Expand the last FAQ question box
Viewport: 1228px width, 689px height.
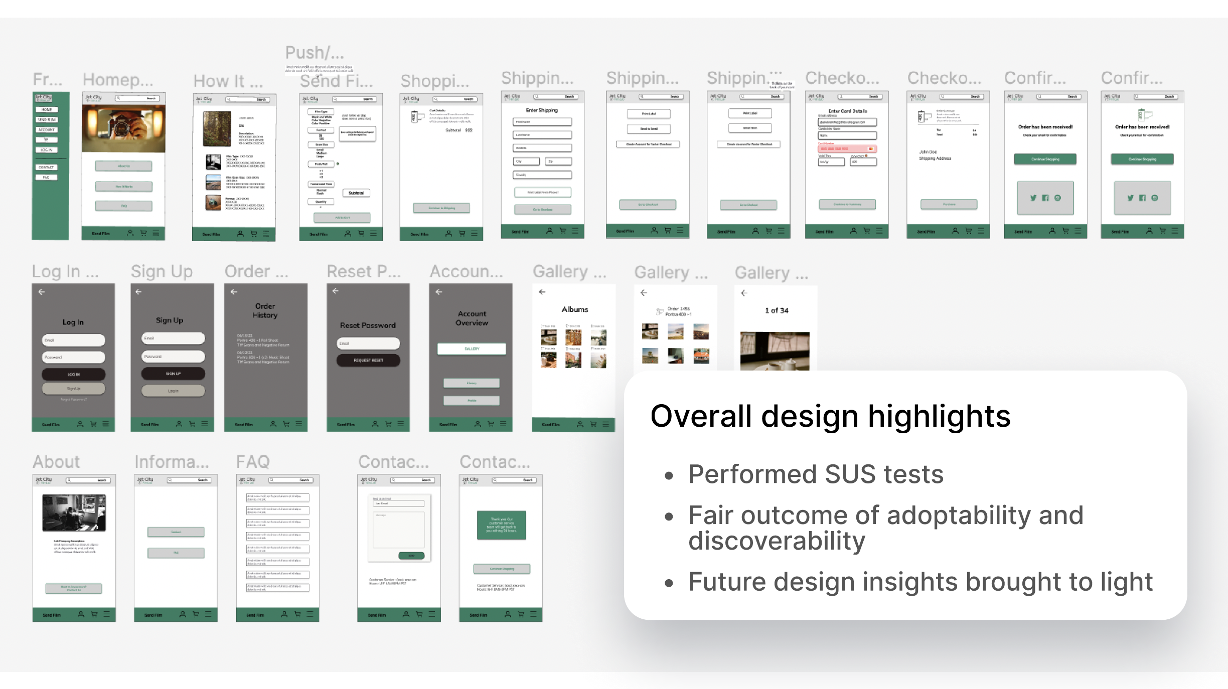[277, 588]
